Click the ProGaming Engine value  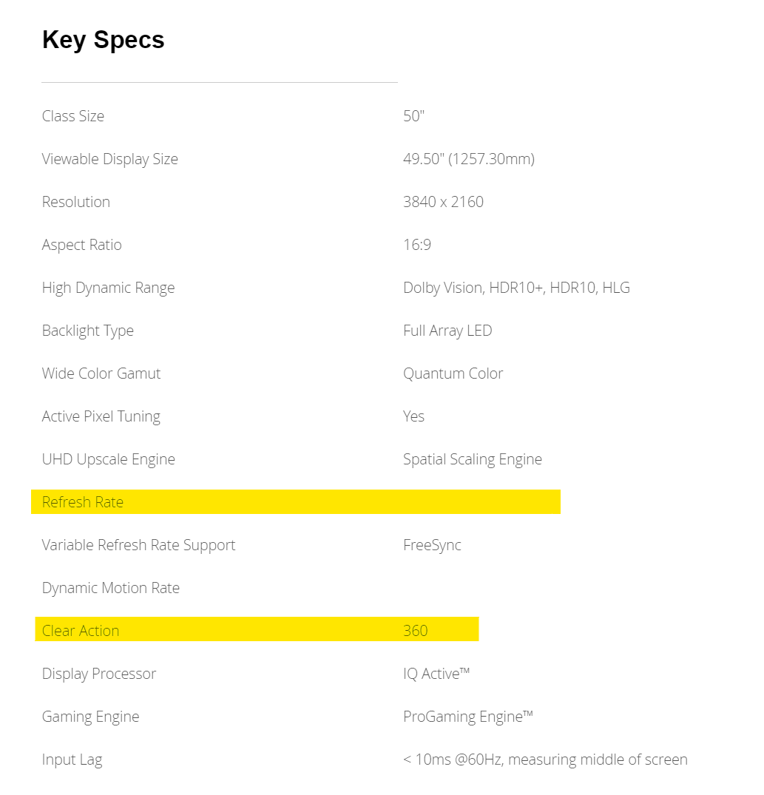pyautogui.click(x=467, y=717)
